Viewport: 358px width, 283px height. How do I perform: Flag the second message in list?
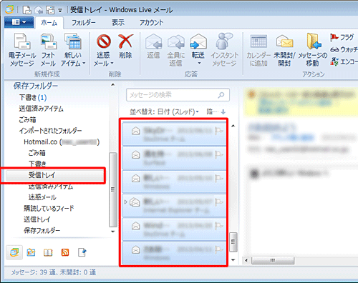pyautogui.click(x=218, y=154)
